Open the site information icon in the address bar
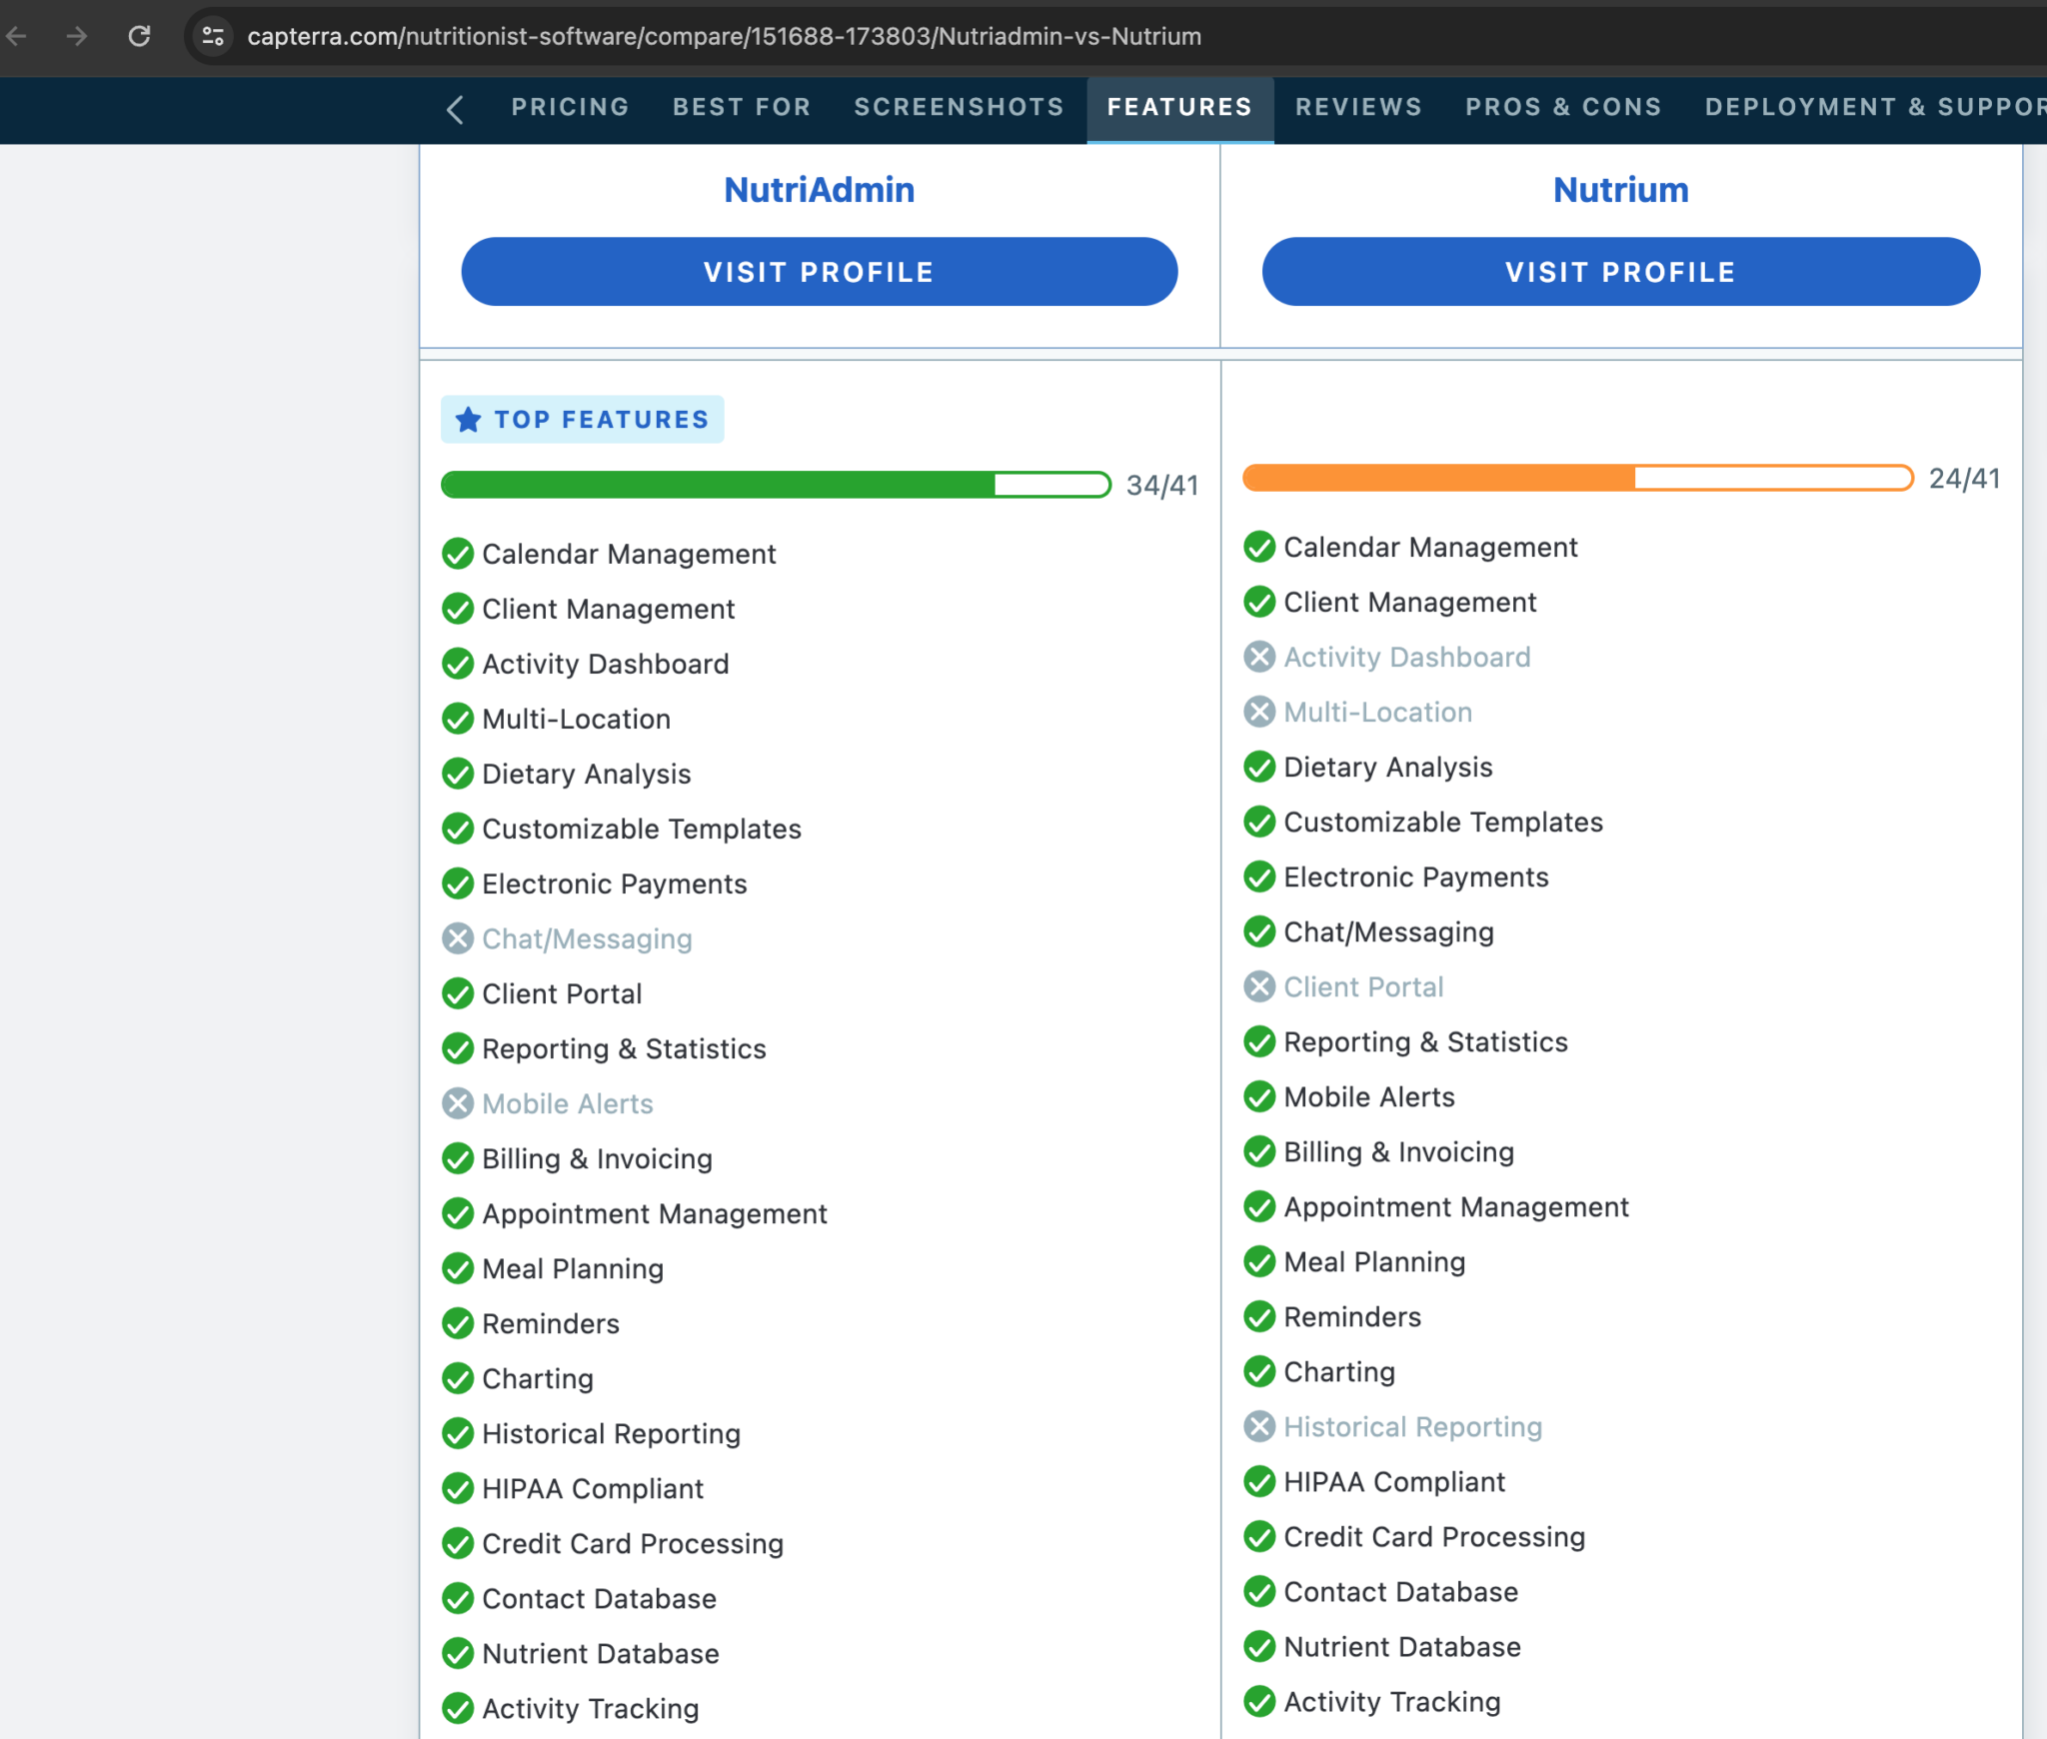 click(x=212, y=36)
